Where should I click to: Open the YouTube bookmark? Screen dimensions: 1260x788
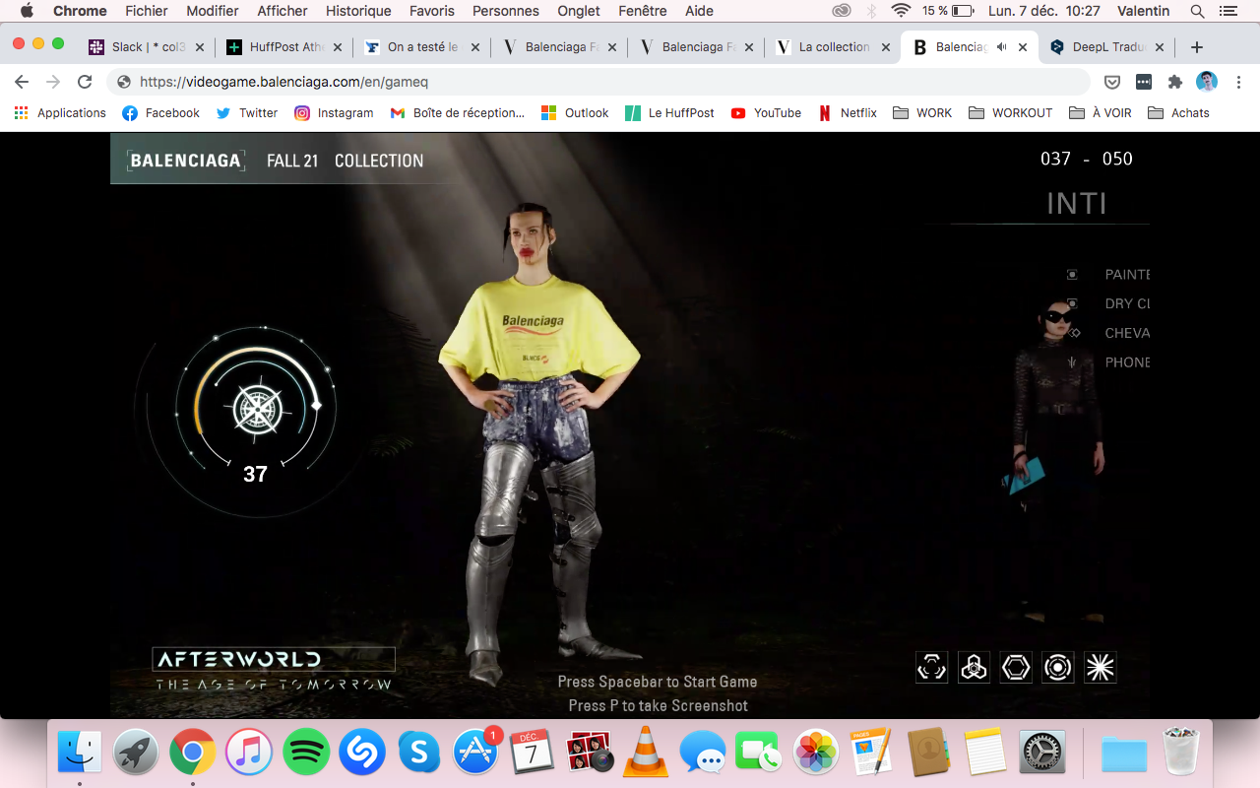[766, 113]
